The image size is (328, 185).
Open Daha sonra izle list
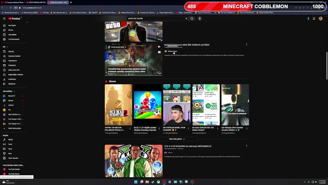[x=14, y=70]
